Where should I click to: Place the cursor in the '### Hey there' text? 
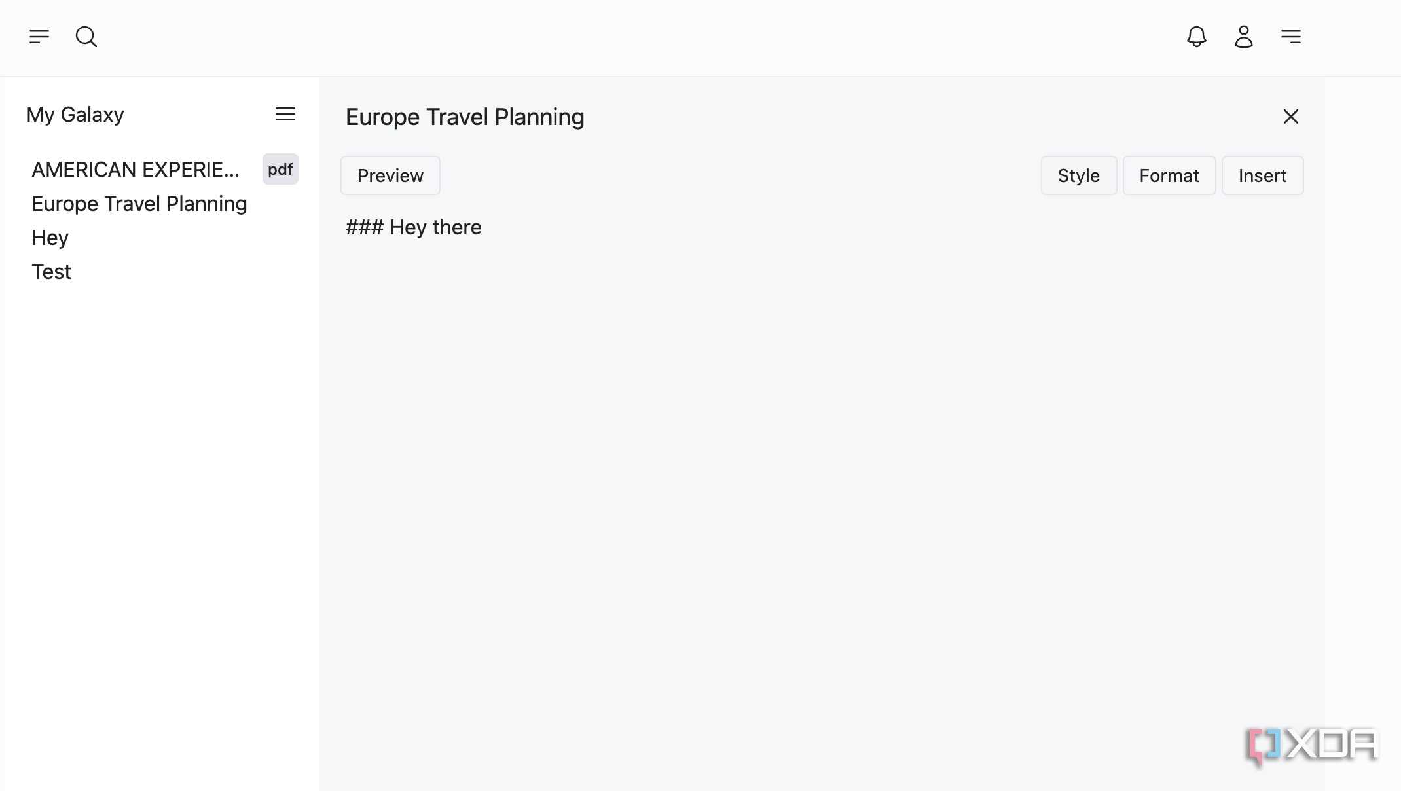click(x=414, y=227)
